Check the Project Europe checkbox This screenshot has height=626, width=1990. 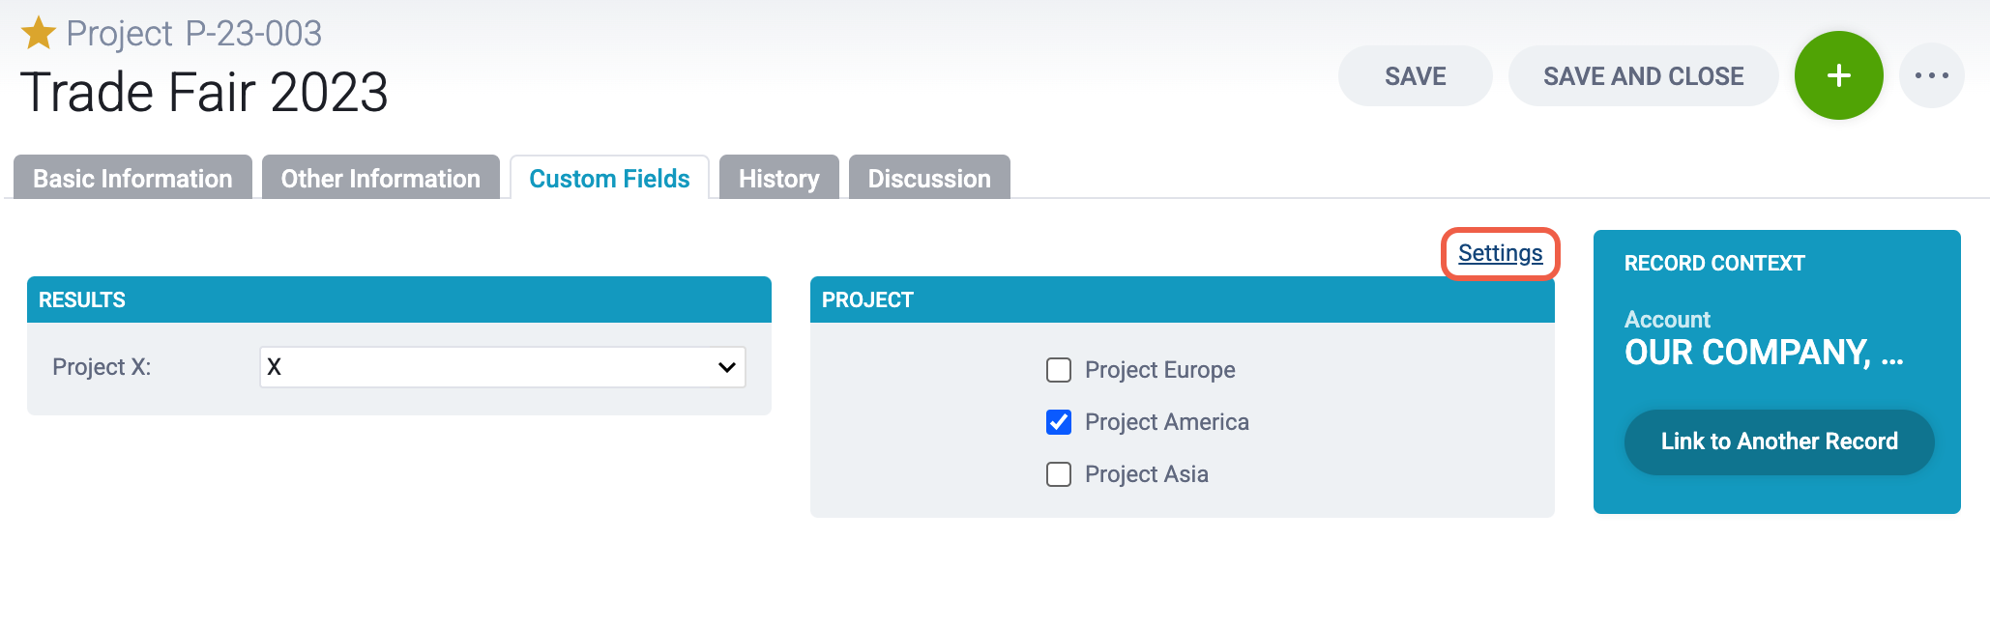[x=1059, y=370]
